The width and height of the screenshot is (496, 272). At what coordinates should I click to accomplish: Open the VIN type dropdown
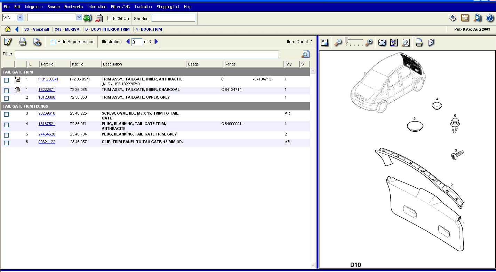(x=19, y=17)
